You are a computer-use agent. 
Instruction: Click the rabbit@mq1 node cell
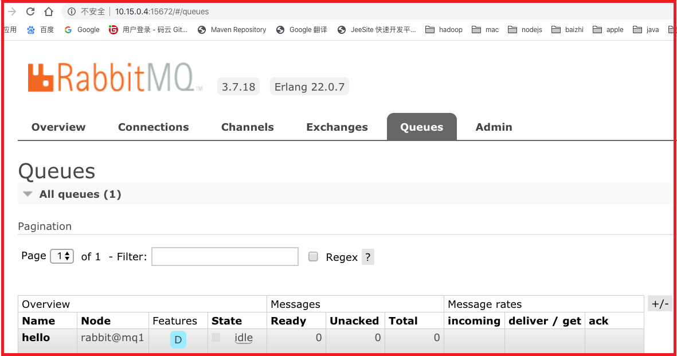[112, 338]
